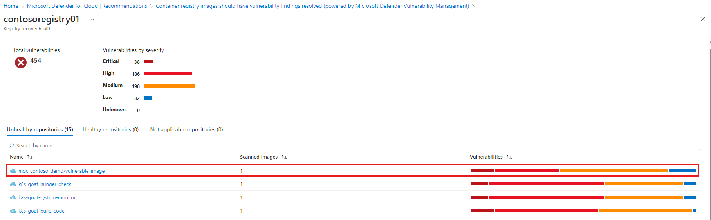Click the Vulnerabilities by severity heading
This screenshot has width=711, height=220.
tap(134, 50)
